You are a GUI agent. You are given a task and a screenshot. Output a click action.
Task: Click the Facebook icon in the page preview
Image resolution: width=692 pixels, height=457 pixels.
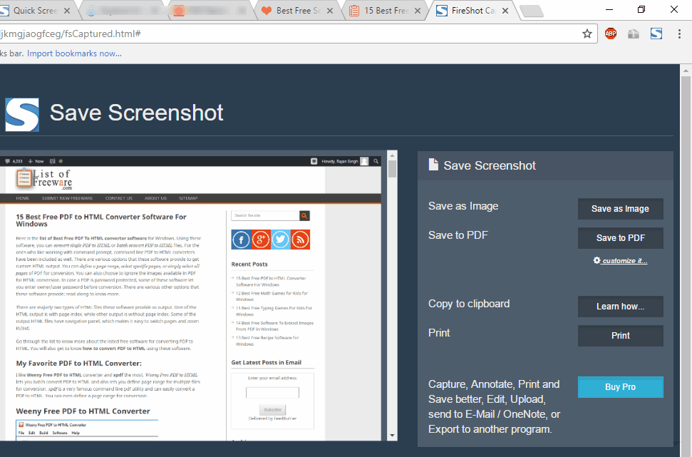pyautogui.click(x=241, y=240)
